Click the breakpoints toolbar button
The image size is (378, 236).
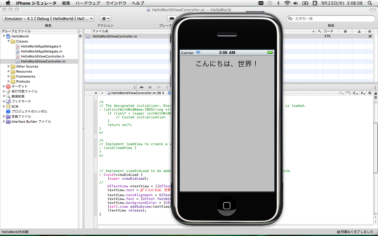pyautogui.click(x=172, y=19)
